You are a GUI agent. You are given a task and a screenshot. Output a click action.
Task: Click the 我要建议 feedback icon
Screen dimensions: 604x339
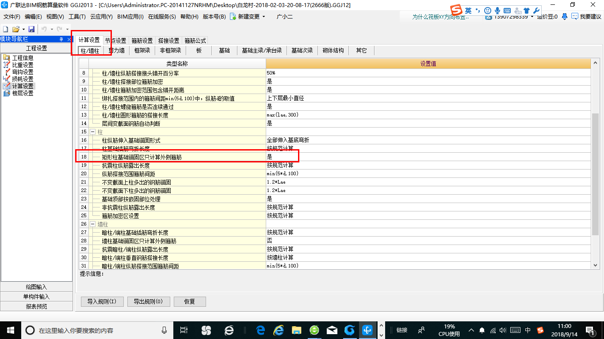coord(574,16)
